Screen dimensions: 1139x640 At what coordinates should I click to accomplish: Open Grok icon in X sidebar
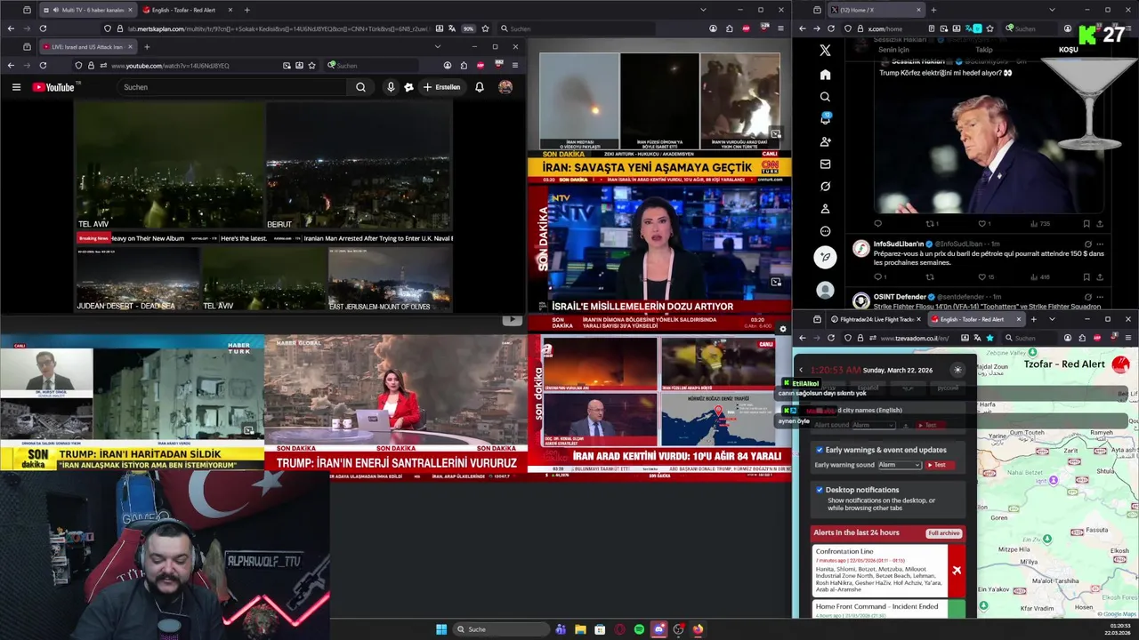(x=825, y=187)
